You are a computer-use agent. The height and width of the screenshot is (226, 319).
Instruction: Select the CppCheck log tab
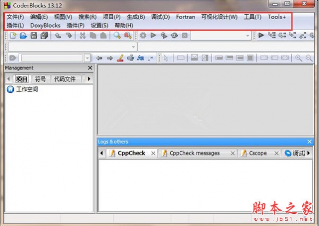point(131,153)
